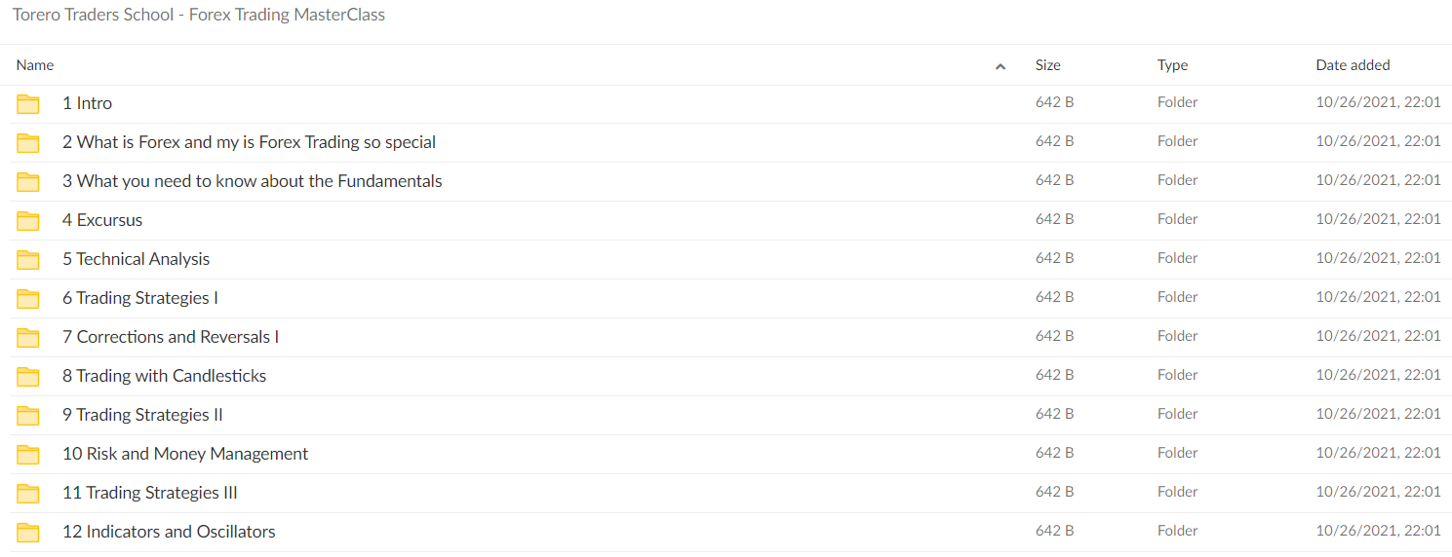Sort the list by the Size column header

(x=1048, y=65)
